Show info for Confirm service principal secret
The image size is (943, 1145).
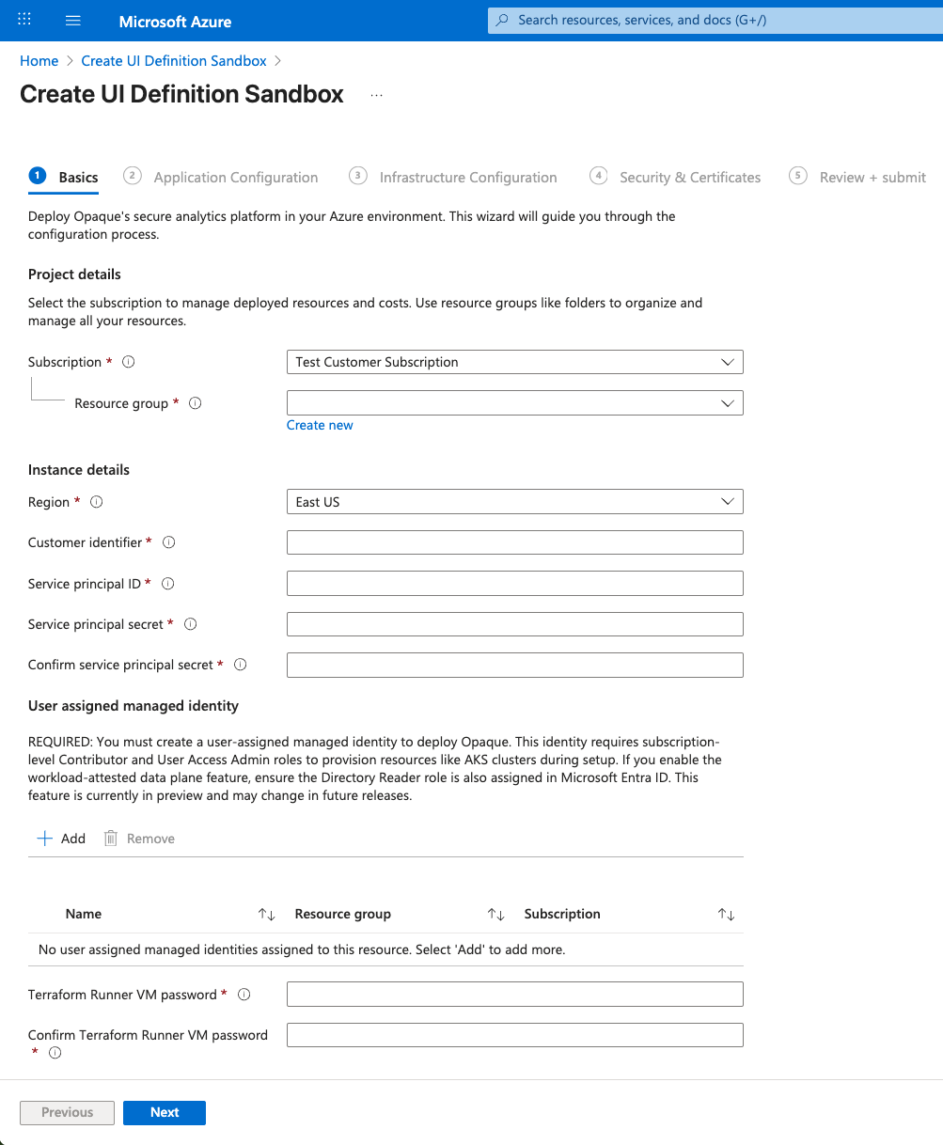pyautogui.click(x=241, y=665)
